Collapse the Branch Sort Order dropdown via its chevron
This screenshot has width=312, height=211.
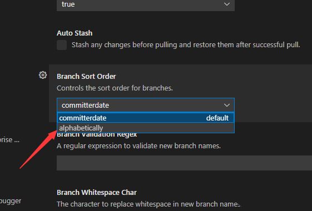click(x=227, y=105)
